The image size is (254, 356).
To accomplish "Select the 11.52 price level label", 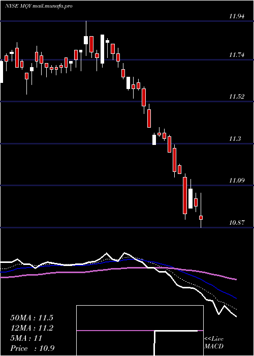I will pyautogui.click(x=237, y=97).
